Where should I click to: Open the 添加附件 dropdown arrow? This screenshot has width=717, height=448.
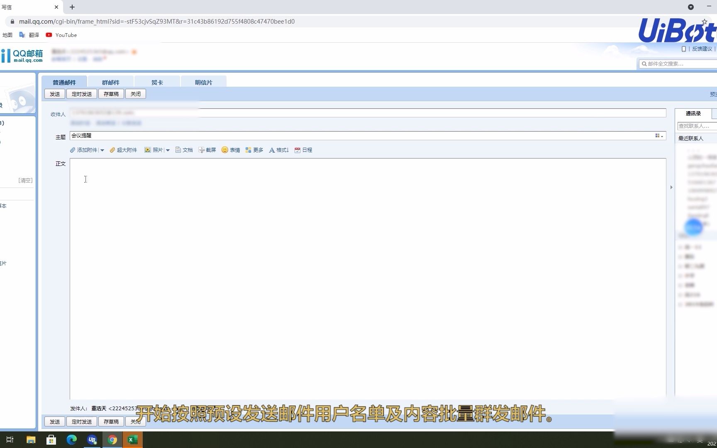tap(102, 150)
